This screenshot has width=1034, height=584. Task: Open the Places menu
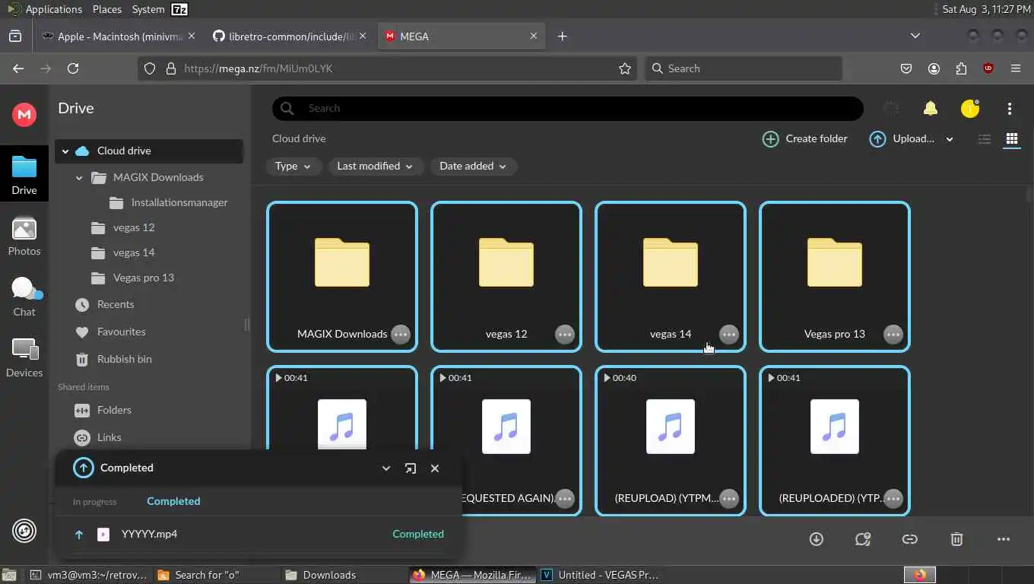107,9
